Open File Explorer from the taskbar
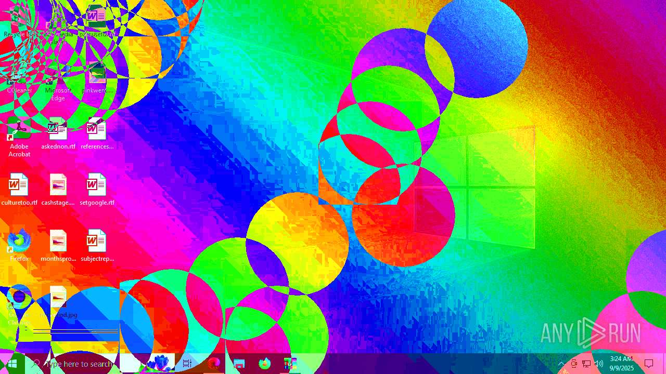Image resolution: width=666 pixels, height=374 pixels. click(239, 364)
